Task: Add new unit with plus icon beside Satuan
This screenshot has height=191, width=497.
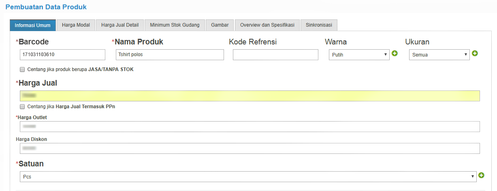Action: tap(481, 175)
